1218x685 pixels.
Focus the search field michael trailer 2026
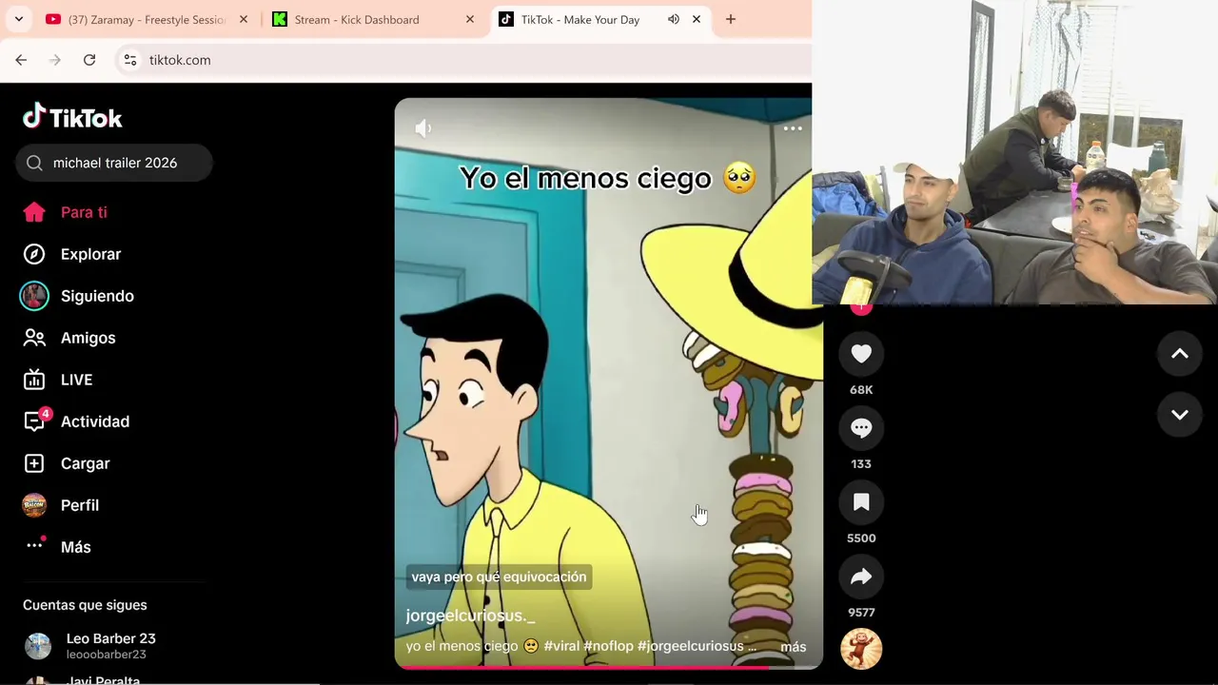tap(114, 163)
